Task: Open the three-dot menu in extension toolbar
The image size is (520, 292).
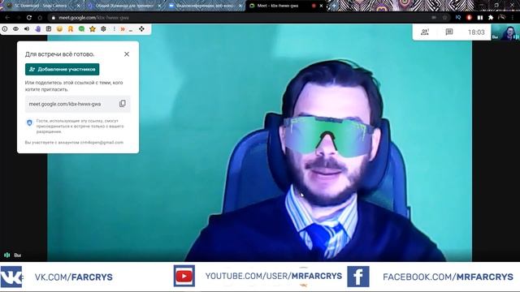Action: point(114,29)
